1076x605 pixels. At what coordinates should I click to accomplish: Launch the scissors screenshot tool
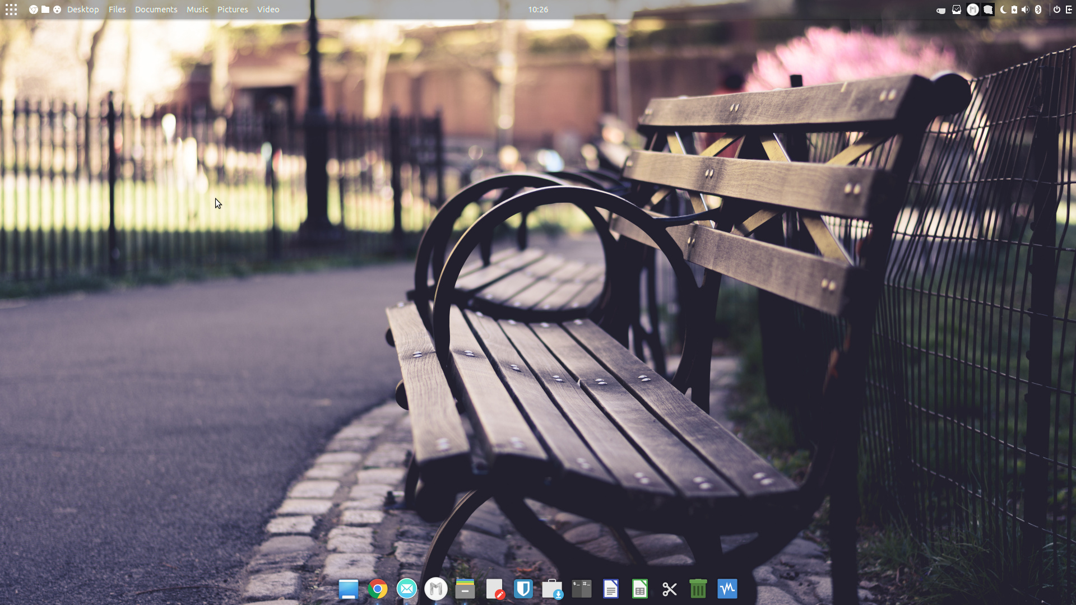(x=669, y=589)
